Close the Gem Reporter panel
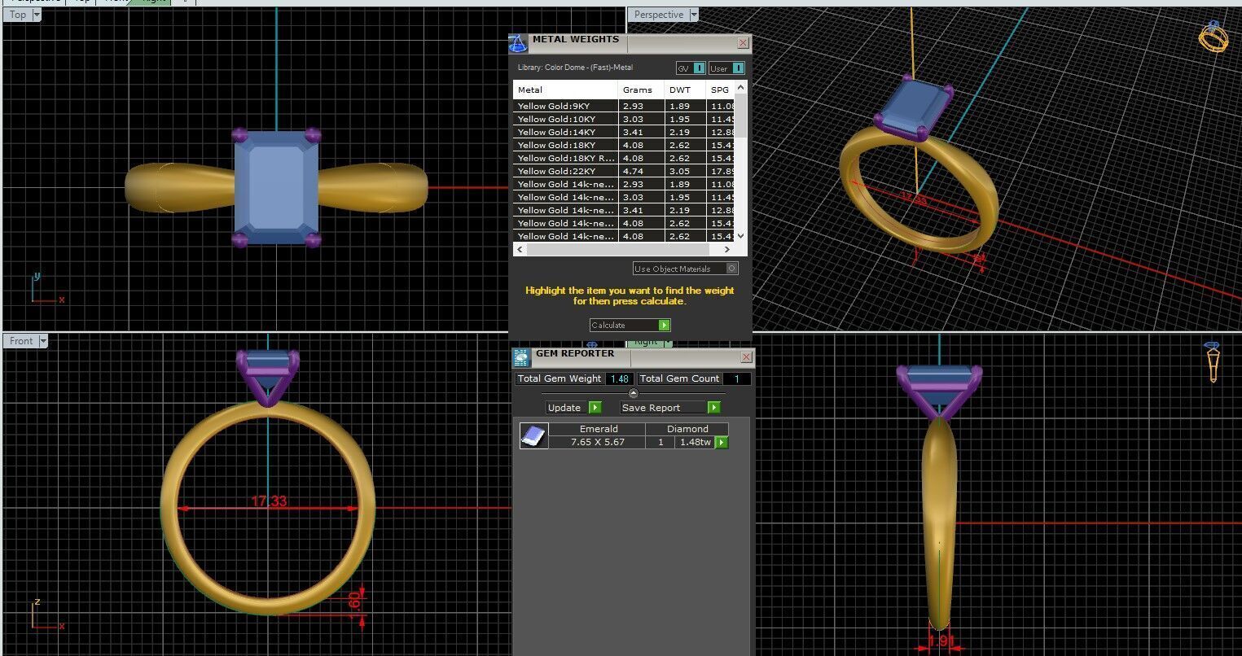Screen dimensions: 1242x656 [x=746, y=357]
